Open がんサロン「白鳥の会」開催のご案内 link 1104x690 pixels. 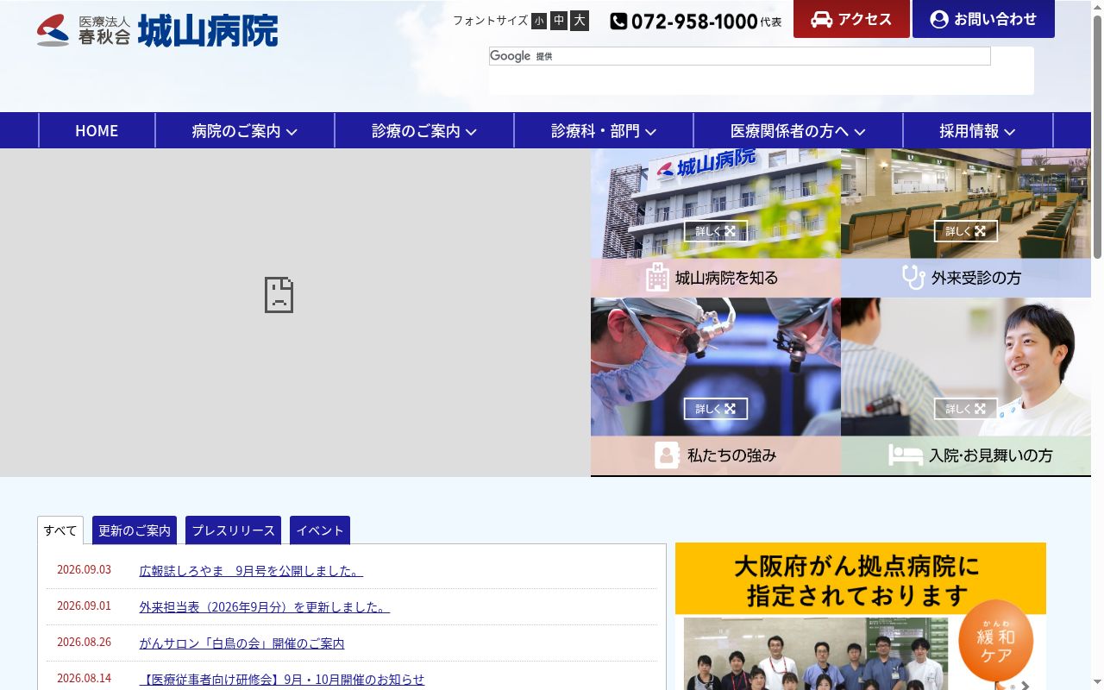point(241,643)
